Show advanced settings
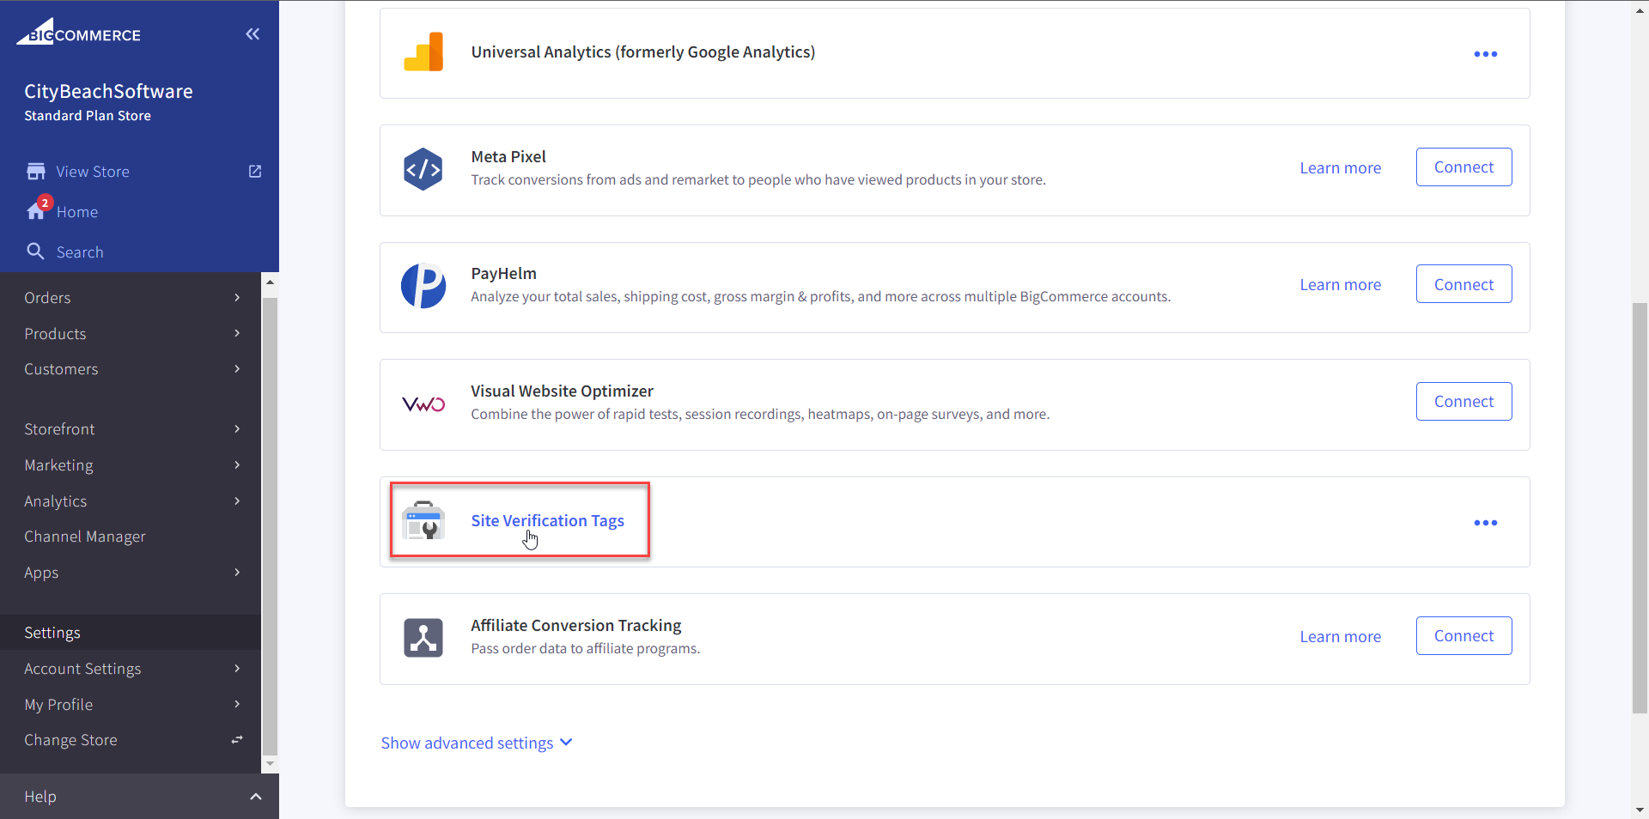Screen dimensions: 1649x819 point(477,743)
